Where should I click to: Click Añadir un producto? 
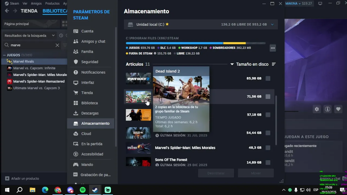pyautogui.click(x=22, y=178)
